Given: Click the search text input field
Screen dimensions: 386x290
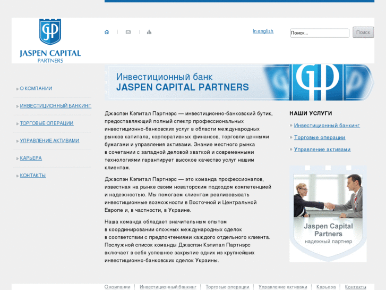Looking at the screenshot, I should pyautogui.click(x=319, y=33).
